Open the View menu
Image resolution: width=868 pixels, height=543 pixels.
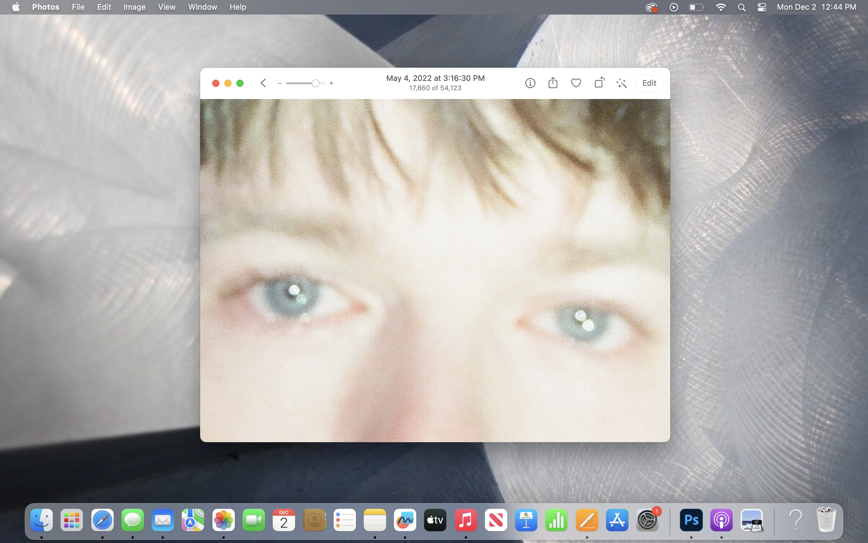pos(167,7)
